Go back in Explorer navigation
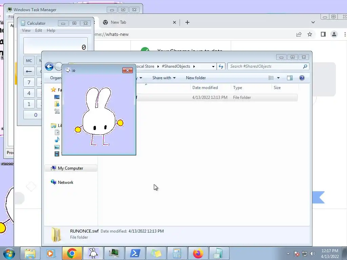This screenshot has height=260, width=347. click(x=49, y=67)
